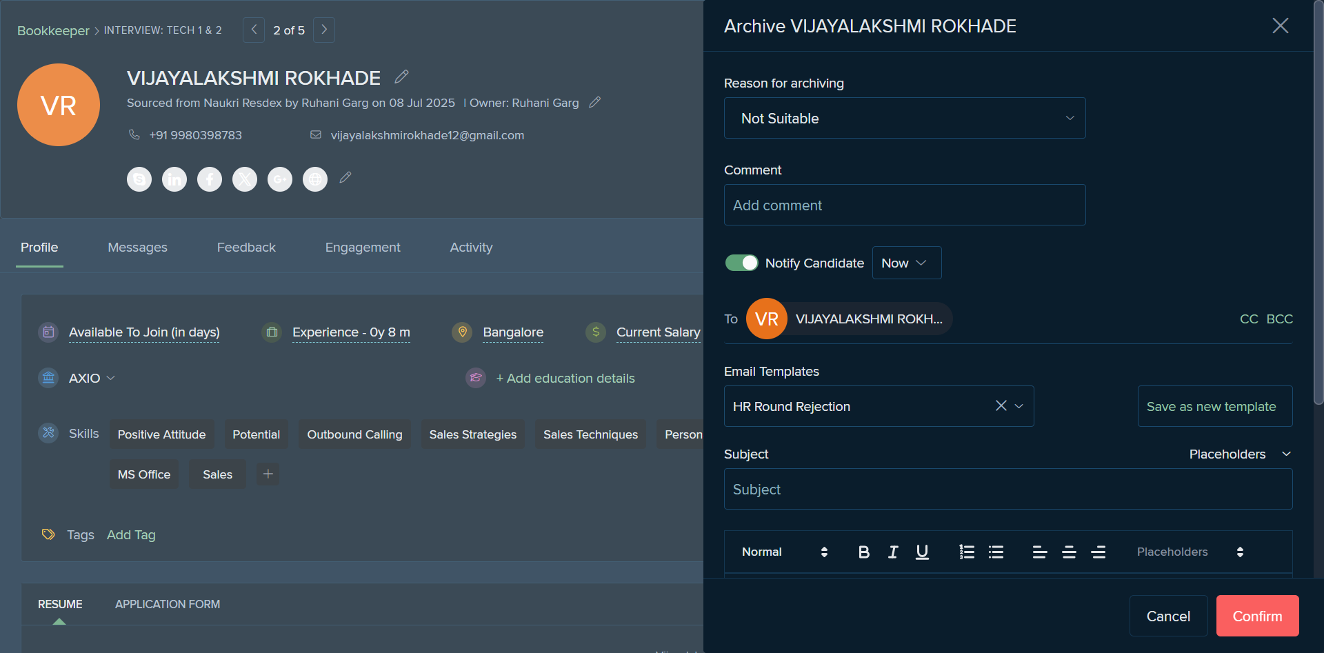Viewport: 1324px width, 653px height.
Task: Edit owner pencil icon next to Ruhani Garg
Action: coord(595,102)
